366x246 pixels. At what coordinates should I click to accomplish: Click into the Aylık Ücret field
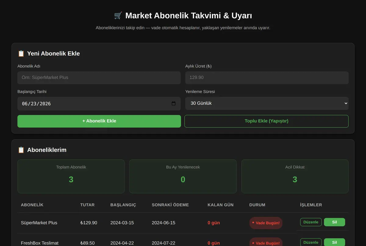(267, 78)
